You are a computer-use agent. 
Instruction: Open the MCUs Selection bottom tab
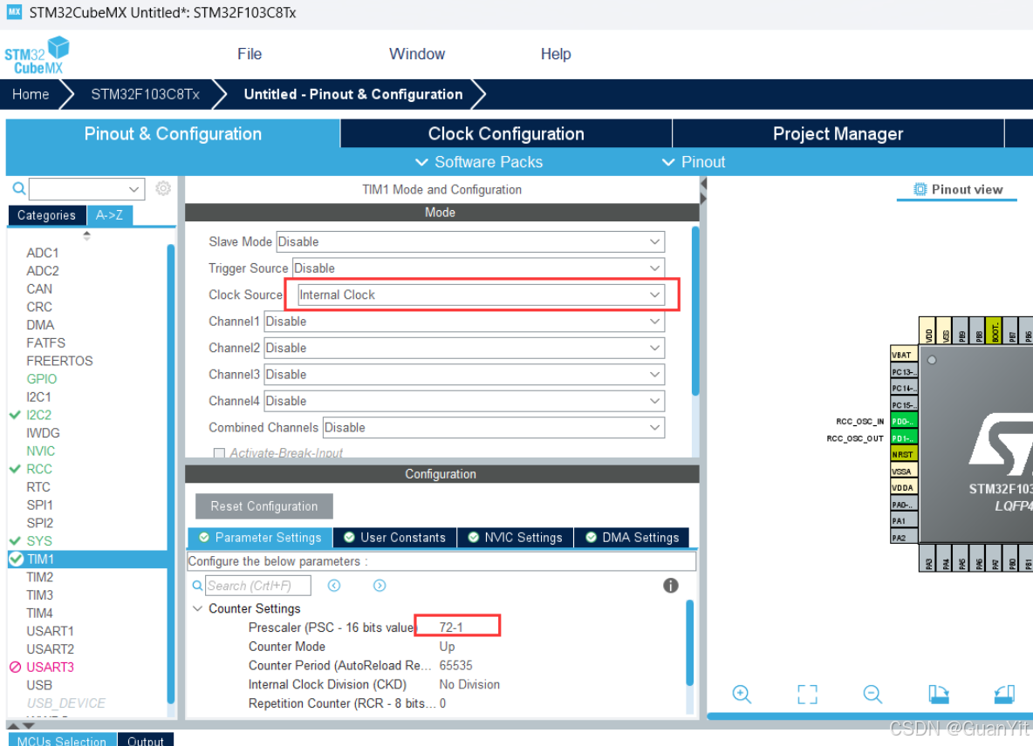click(x=62, y=740)
